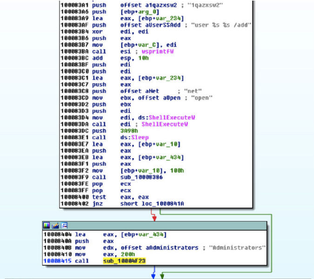Click address 1000840A push eax line
The height and width of the screenshot is (279, 314).
pyautogui.click(x=57, y=241)
